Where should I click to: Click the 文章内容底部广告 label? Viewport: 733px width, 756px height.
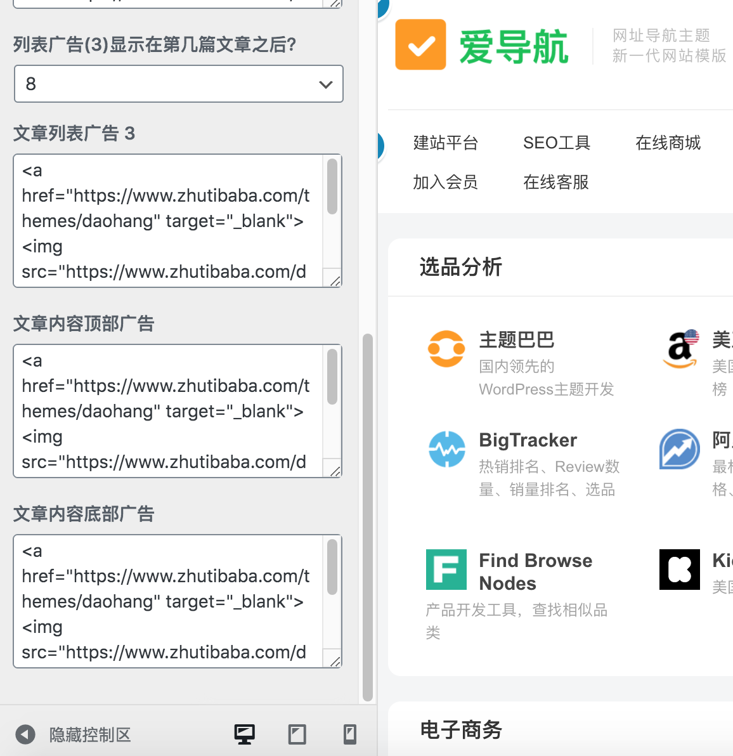(x=83, y=514)
